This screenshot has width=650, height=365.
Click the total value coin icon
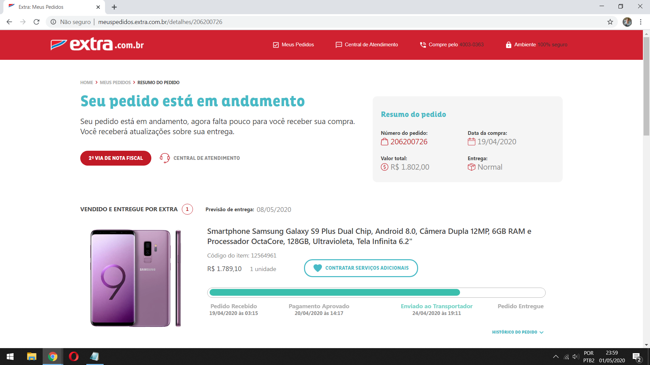(385, 167)
